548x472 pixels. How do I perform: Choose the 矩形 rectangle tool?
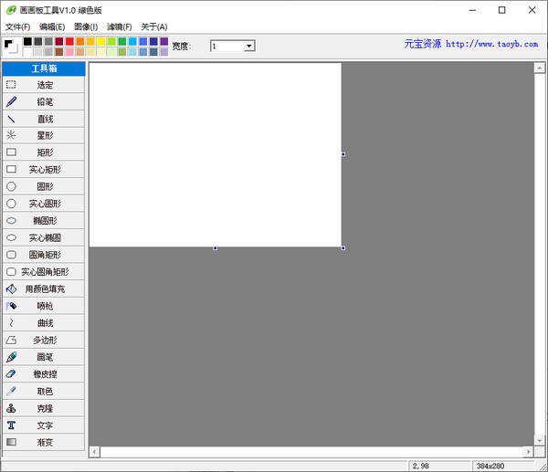tap(44, 152)
